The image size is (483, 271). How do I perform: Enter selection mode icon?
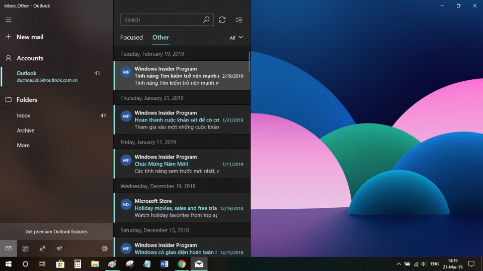(x=238, y=20)
